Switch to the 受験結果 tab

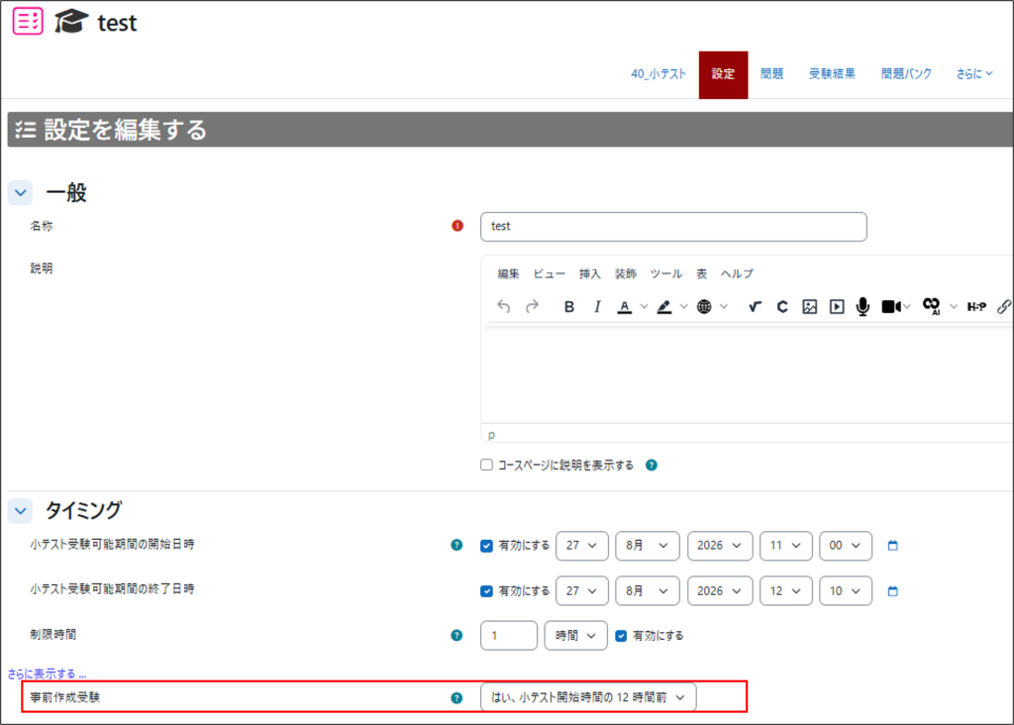(832, 74)
